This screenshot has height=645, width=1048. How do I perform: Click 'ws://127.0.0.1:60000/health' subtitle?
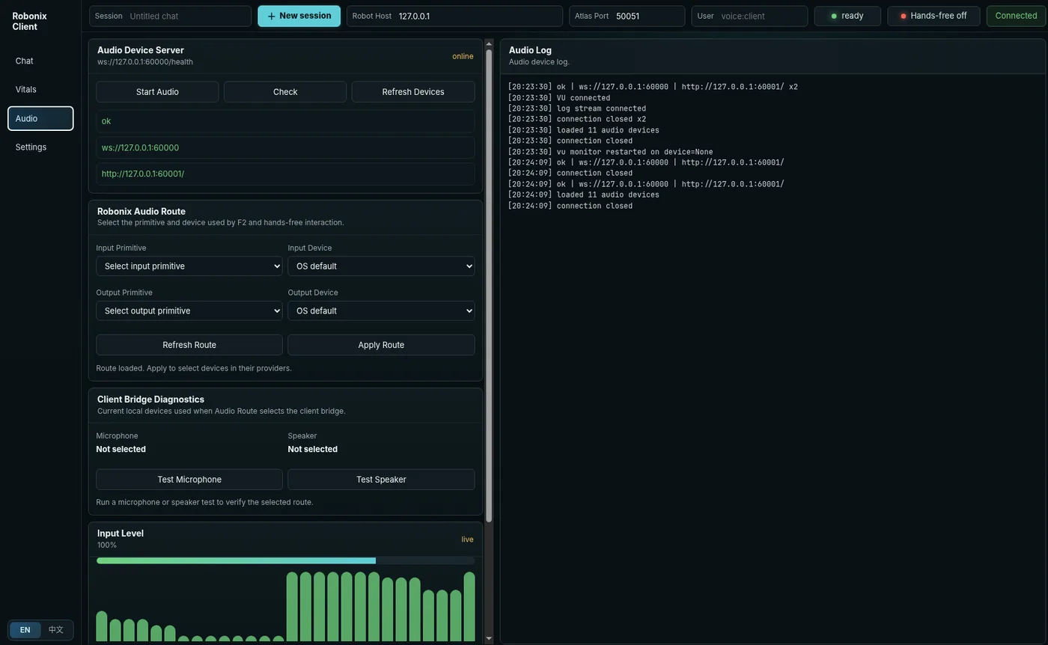click(x=145, y=62)
